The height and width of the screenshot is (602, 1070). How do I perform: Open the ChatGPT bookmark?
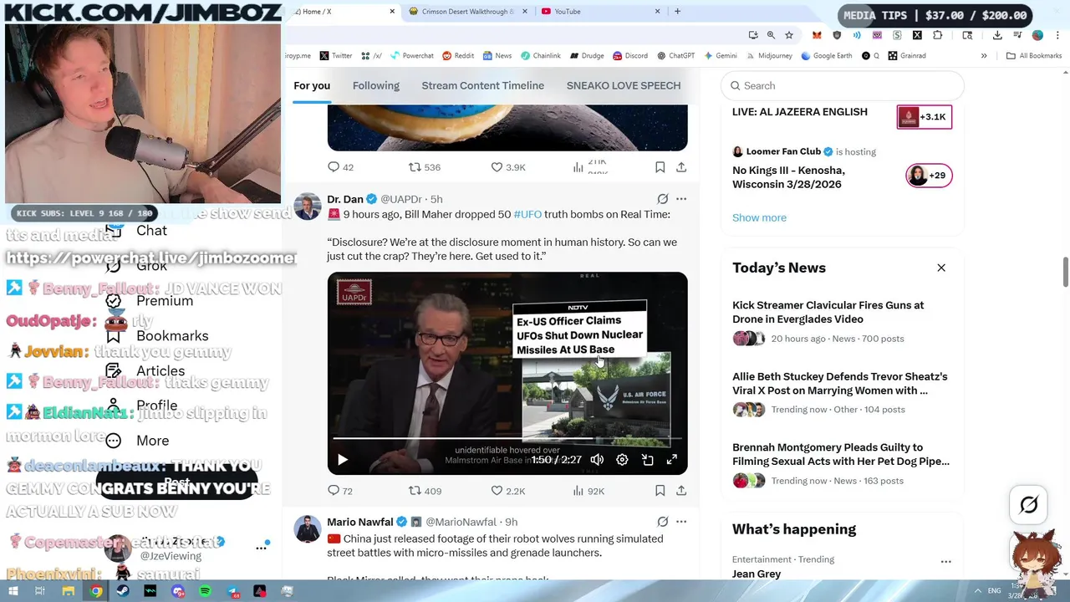pos(675,55)
